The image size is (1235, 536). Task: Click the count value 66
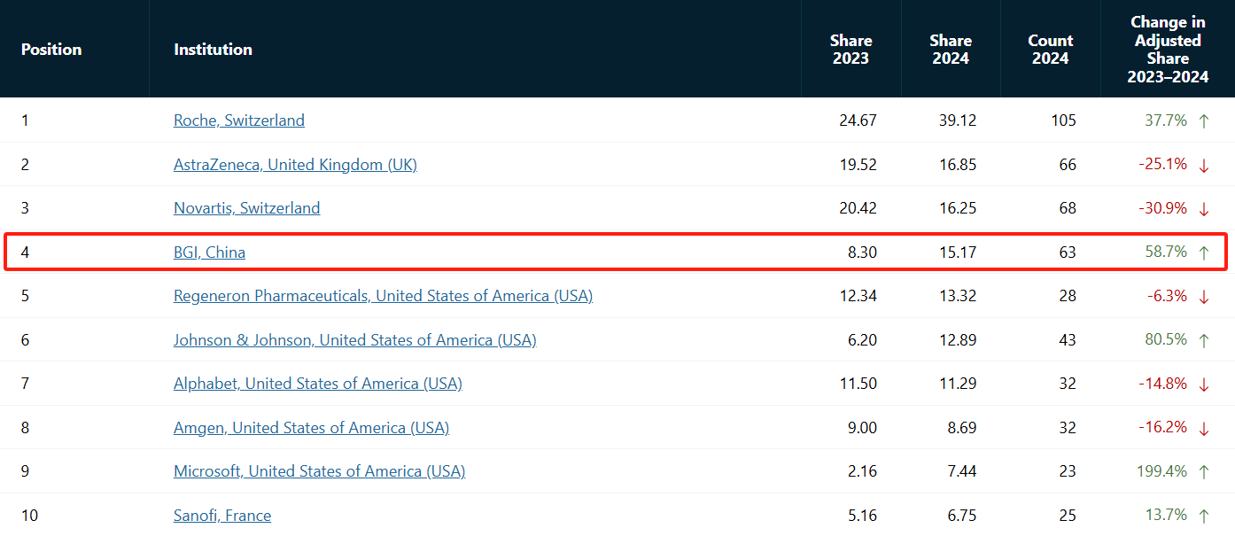1068,165
